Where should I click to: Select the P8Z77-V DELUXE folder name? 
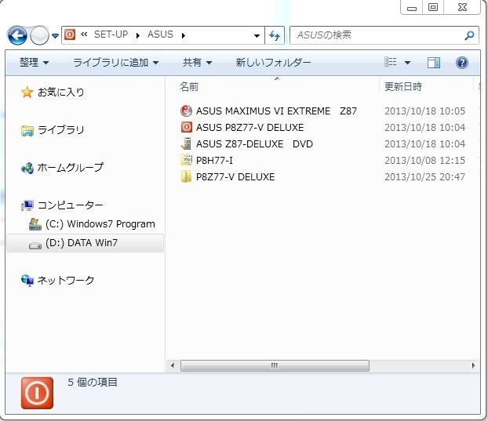pyautogui.click(x=235, y=177)
